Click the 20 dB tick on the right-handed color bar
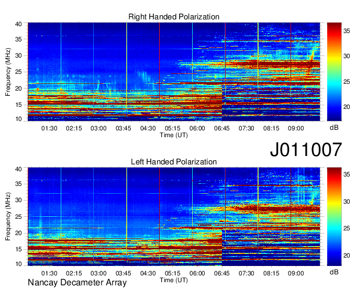 click(347, 107)
